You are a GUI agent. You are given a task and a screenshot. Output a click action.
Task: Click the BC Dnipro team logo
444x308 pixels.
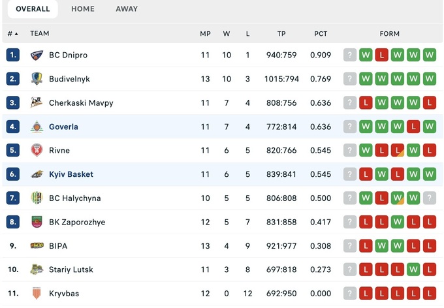pyautogui.click(x=37, y=55)
